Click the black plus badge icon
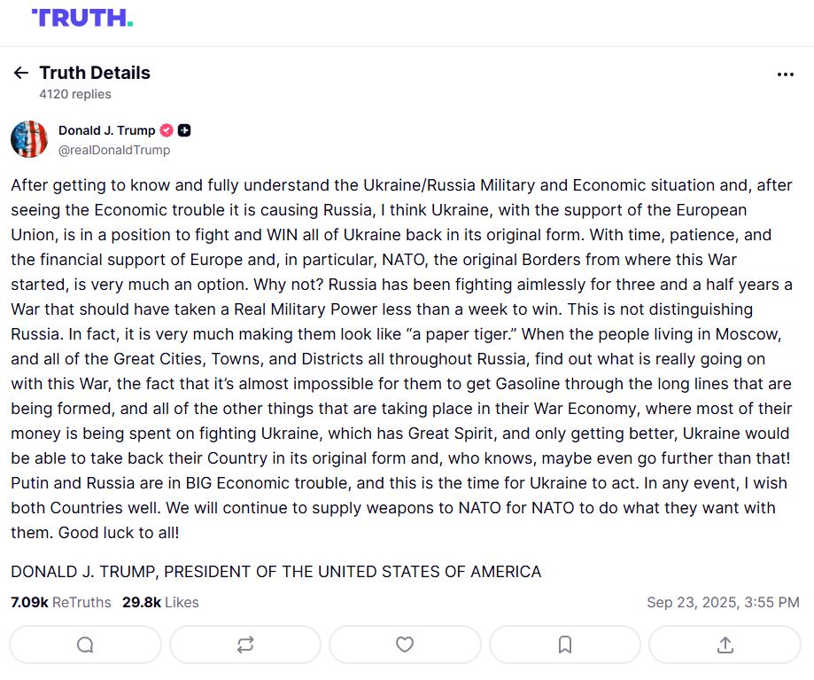The width and height of the screenshot is (814, 680). pos(184,130)
